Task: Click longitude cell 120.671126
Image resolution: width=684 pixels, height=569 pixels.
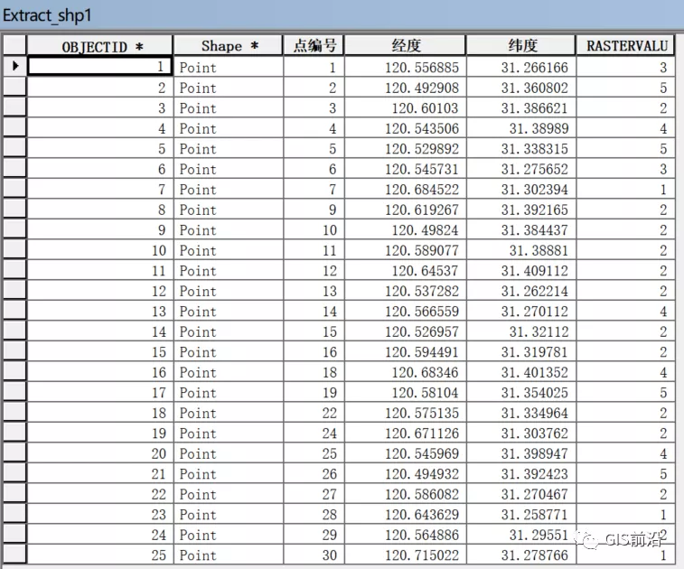Action: [x=406, y=433]
